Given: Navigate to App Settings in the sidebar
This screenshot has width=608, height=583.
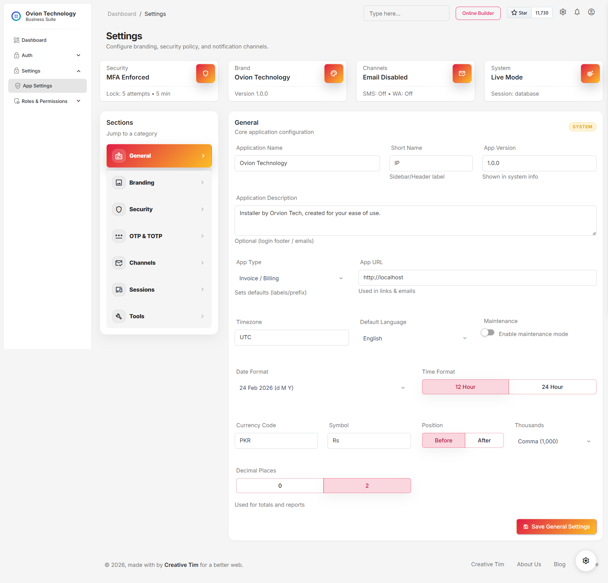Looking at the screenshot, I should (x=47, y=86).
